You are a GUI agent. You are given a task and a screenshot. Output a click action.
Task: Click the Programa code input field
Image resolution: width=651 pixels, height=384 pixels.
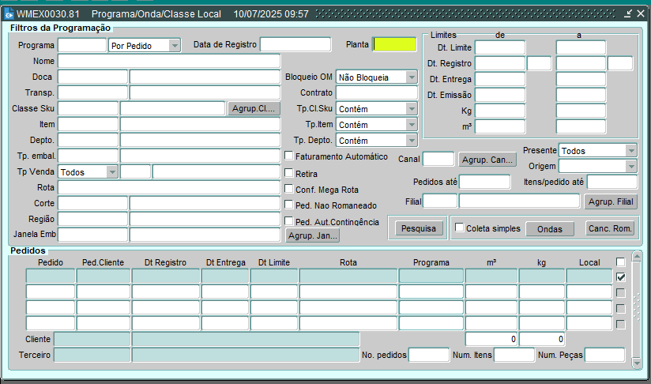[x=82, y=45]
